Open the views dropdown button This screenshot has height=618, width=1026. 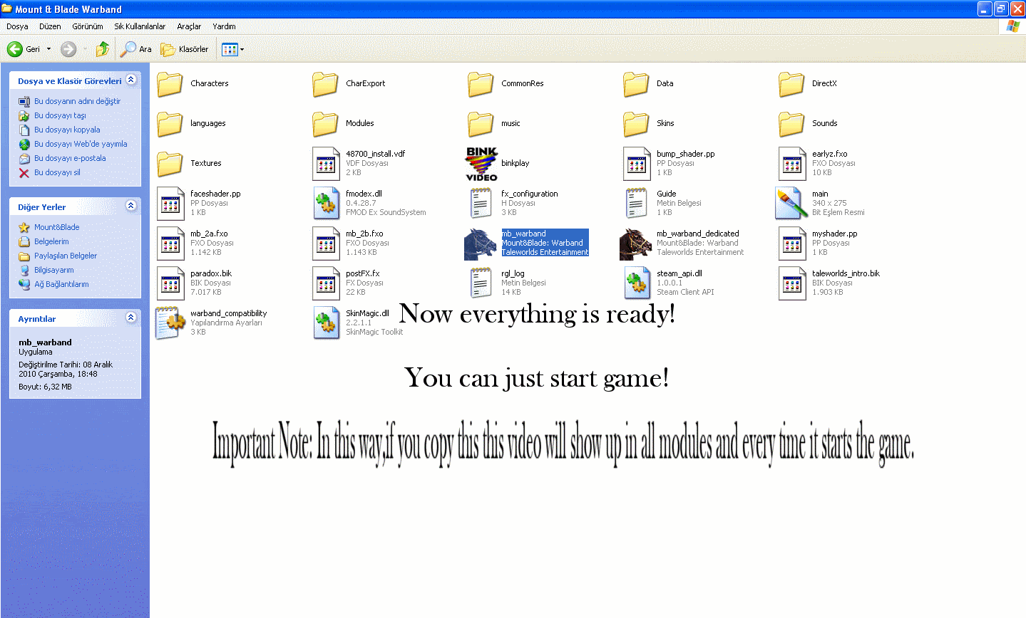point(233,49)
